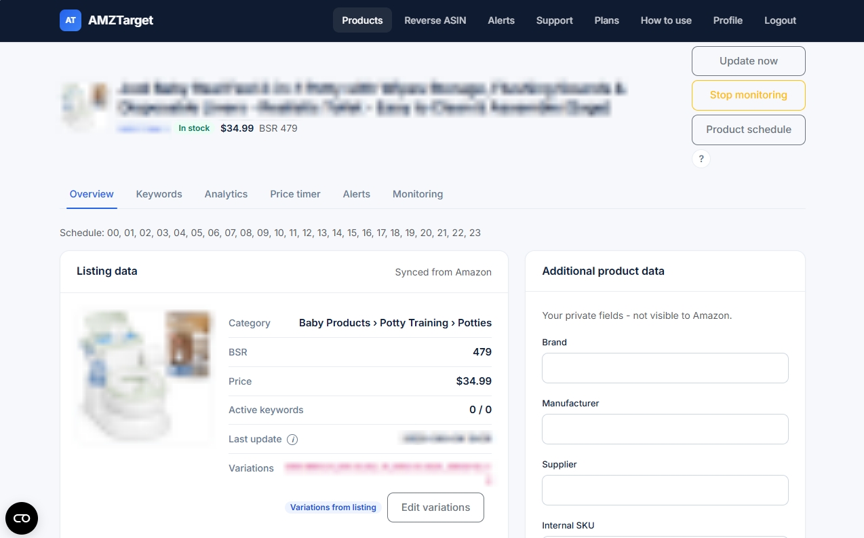Go to Profile page
Viewport: 864px width, 538px height.
tap(728, 20)
